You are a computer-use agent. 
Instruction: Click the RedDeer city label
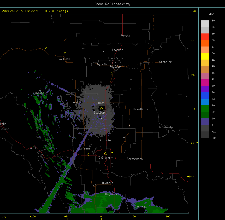point(115,67)
